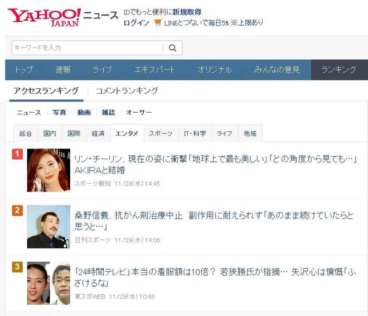Viewport: 368px width, 316px height.
Task: Switch ranking type to 動画
Action: click(84, 112)
